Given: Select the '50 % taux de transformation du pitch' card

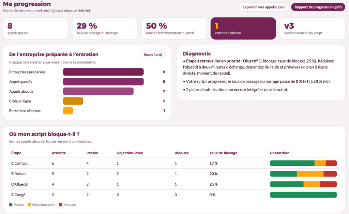Looking at the screenshot, I should 174,29.
